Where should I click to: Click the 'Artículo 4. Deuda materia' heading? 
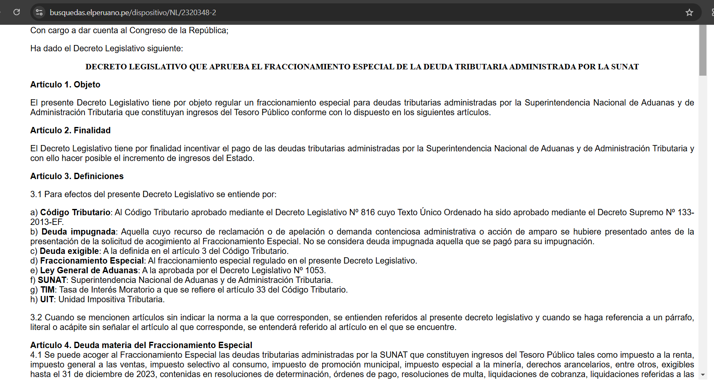141,345
